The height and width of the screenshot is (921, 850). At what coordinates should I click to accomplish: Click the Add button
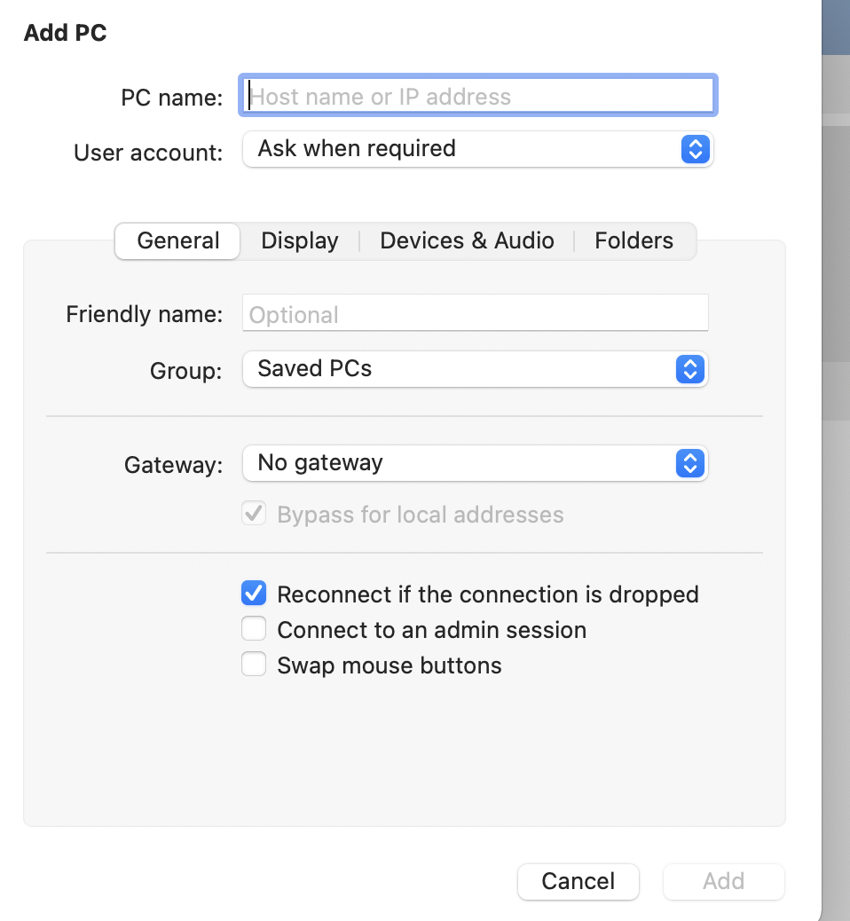(x=723, y=881)
